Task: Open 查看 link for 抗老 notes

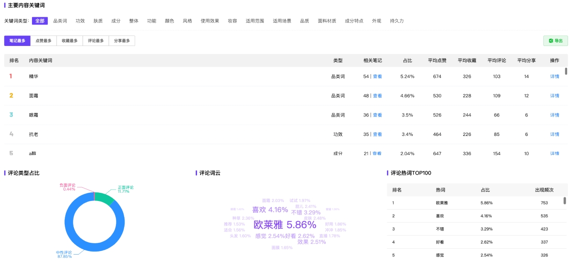Action: 377,135
